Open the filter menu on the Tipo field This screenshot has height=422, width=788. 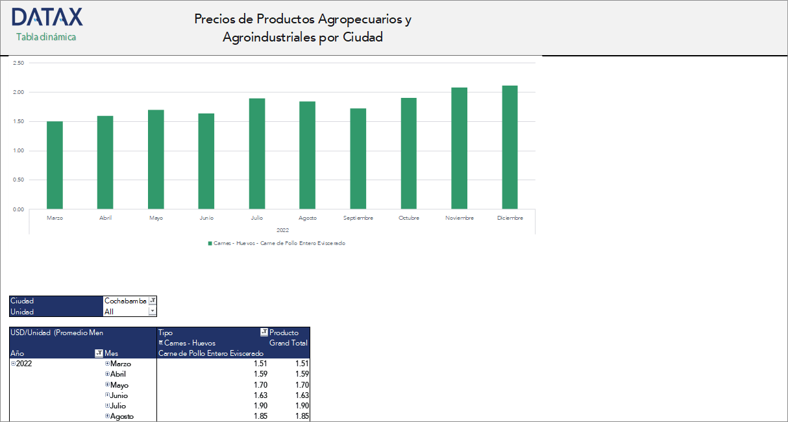[264, 331]
